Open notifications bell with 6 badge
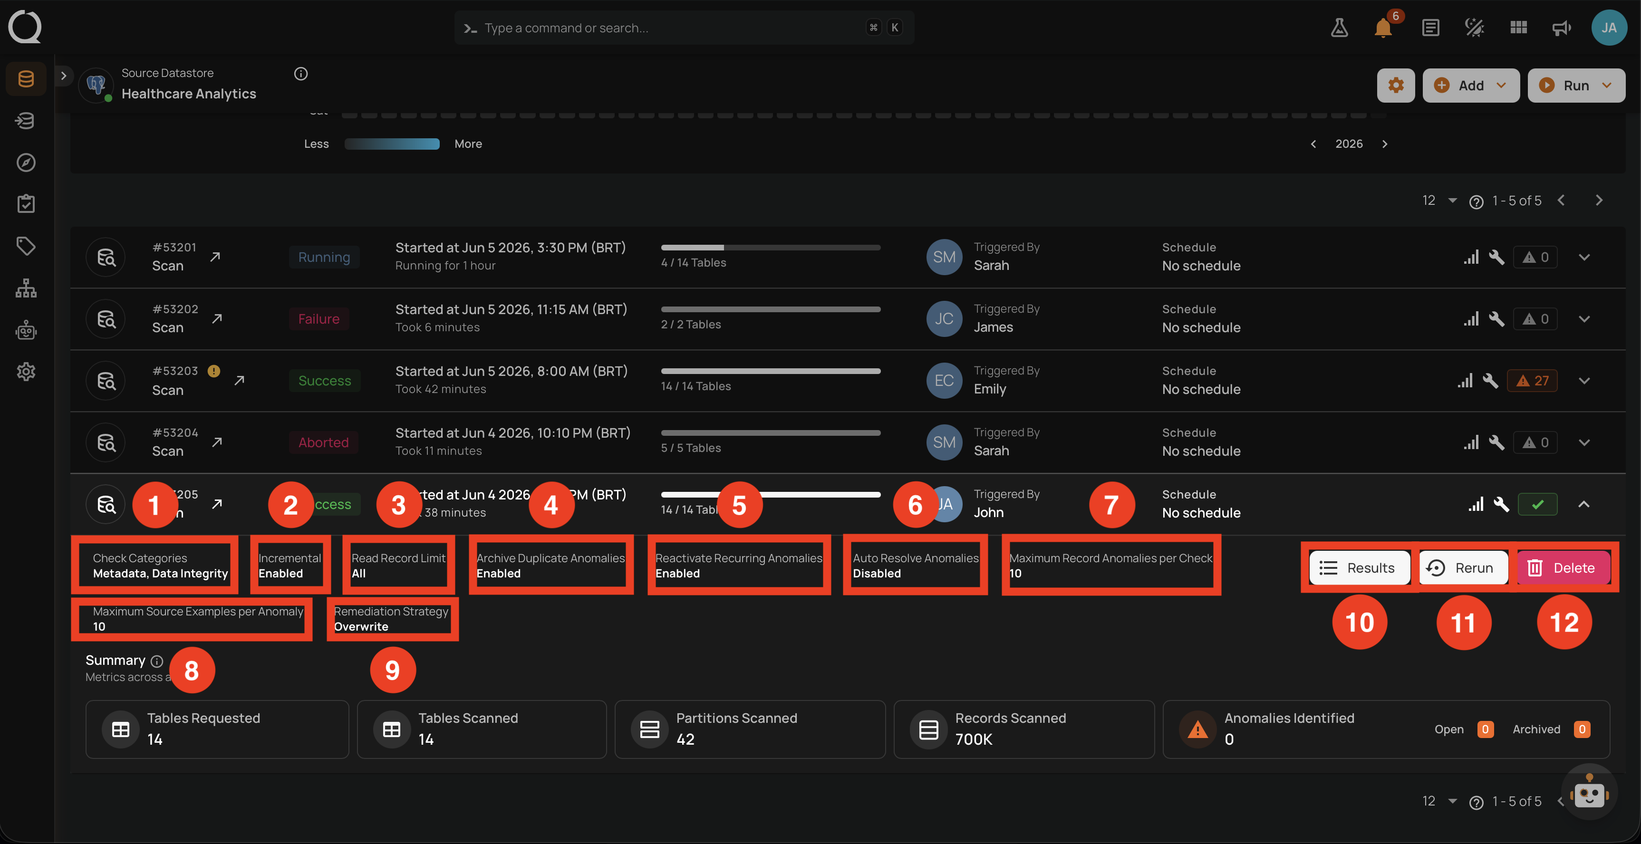The image size is (1641, 844). 1384,27
